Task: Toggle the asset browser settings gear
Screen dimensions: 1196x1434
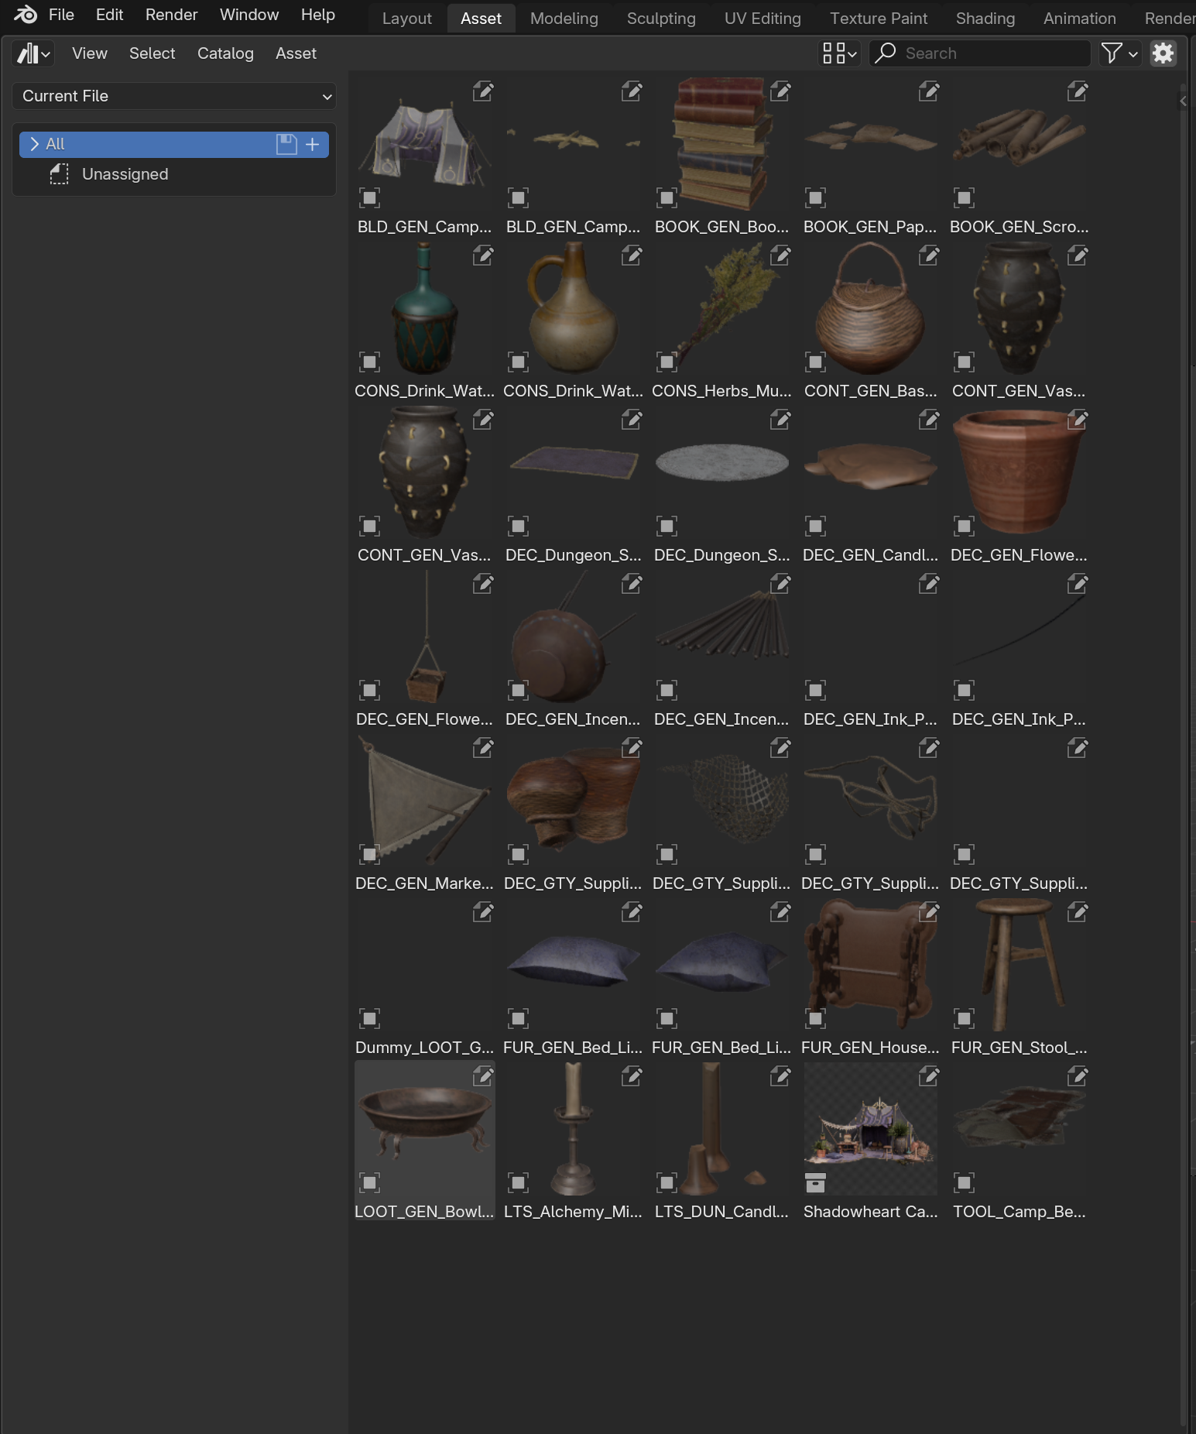Action: coord(1163,53)
